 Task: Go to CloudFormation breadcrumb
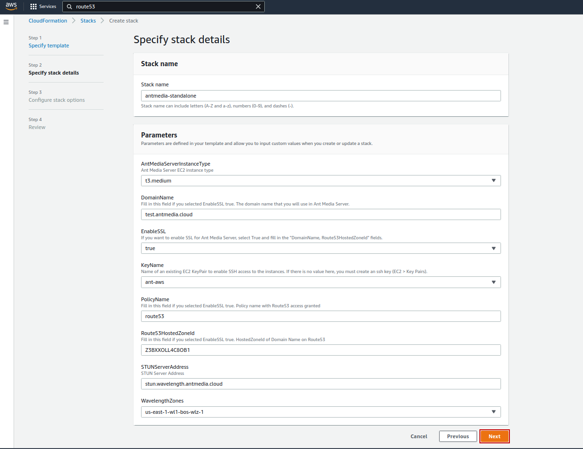[48, 21]
